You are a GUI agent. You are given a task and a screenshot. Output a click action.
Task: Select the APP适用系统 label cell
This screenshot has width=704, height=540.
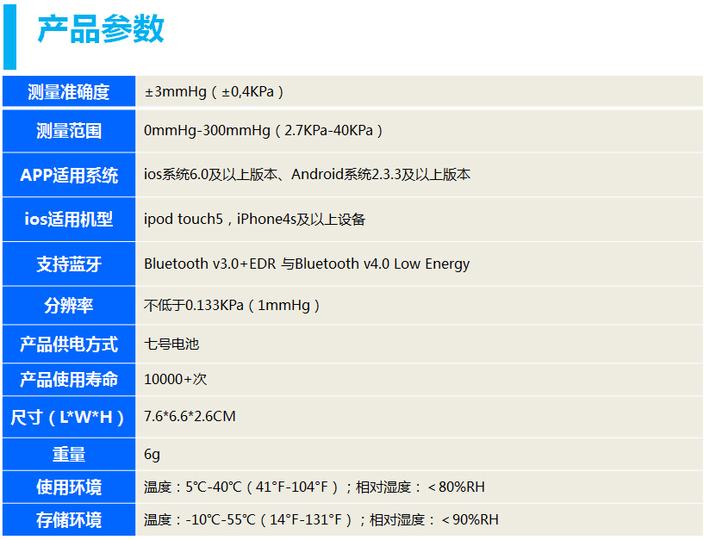coord(69,175)
